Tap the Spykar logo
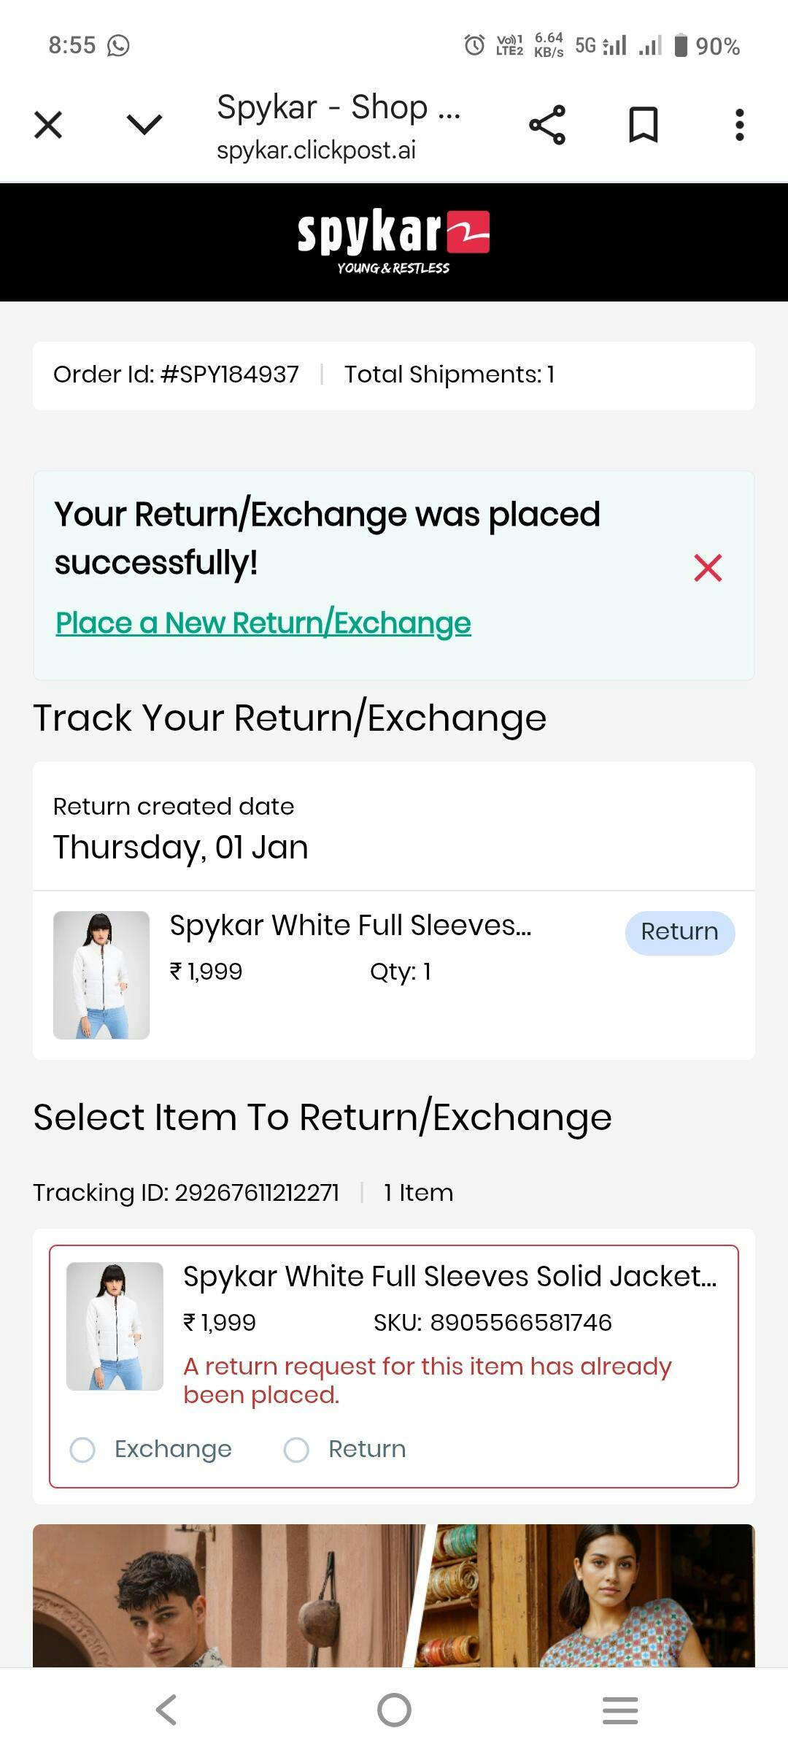 393,241
